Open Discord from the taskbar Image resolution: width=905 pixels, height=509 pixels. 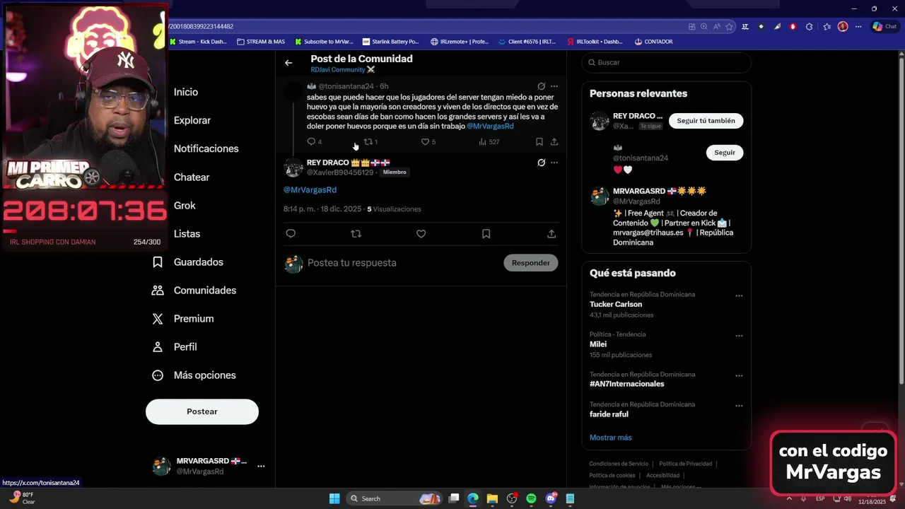click(551, 498)
